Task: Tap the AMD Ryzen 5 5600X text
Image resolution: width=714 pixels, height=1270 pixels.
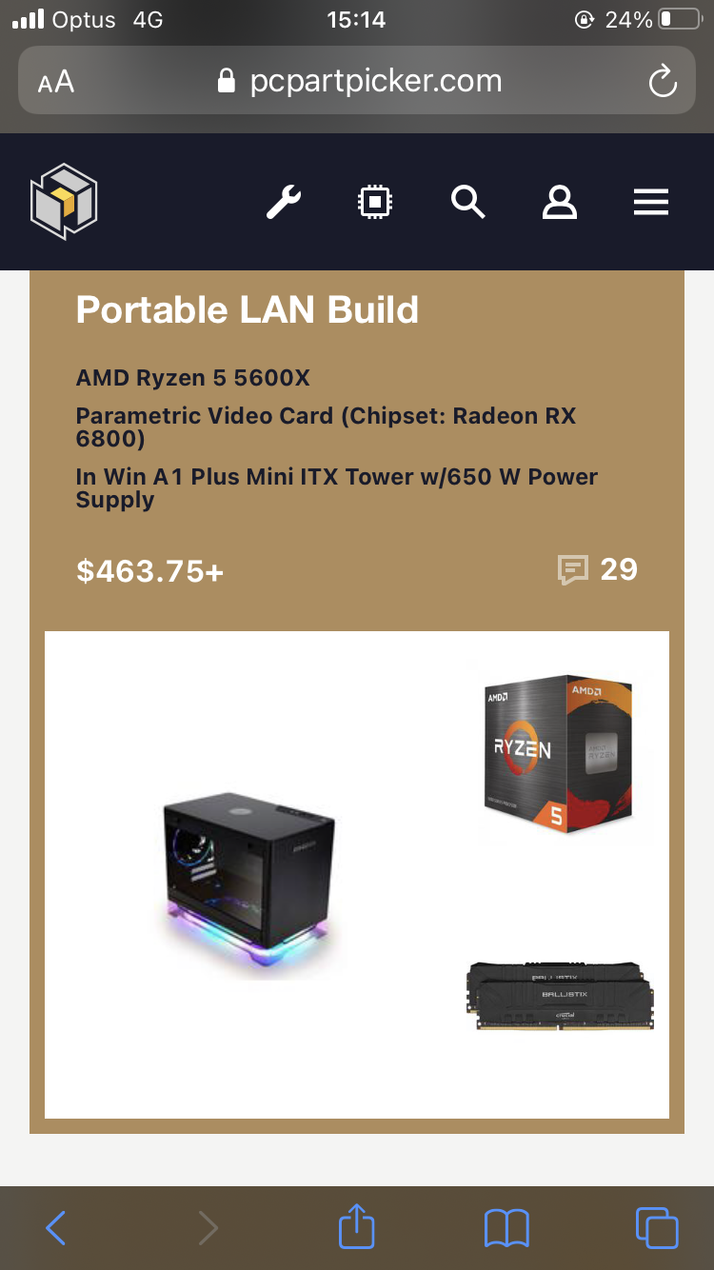Action: pyautogui.click(x=193, y=378)
